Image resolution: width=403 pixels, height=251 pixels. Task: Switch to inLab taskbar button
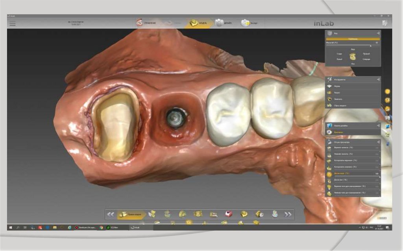(141, 228)
